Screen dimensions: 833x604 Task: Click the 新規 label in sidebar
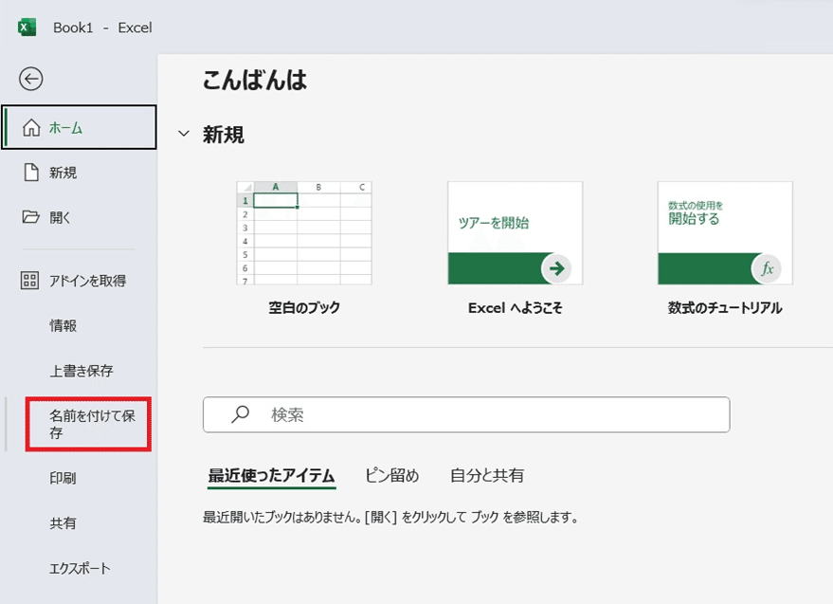tap(63, 173)
